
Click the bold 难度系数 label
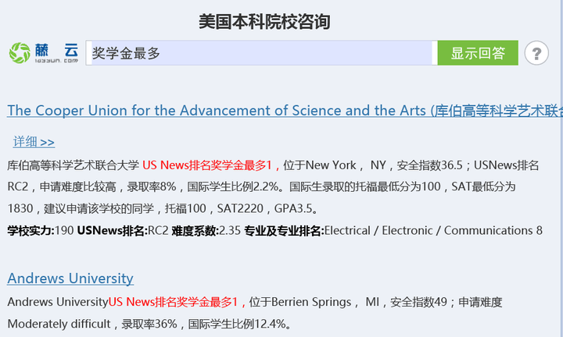click(195, 231)
